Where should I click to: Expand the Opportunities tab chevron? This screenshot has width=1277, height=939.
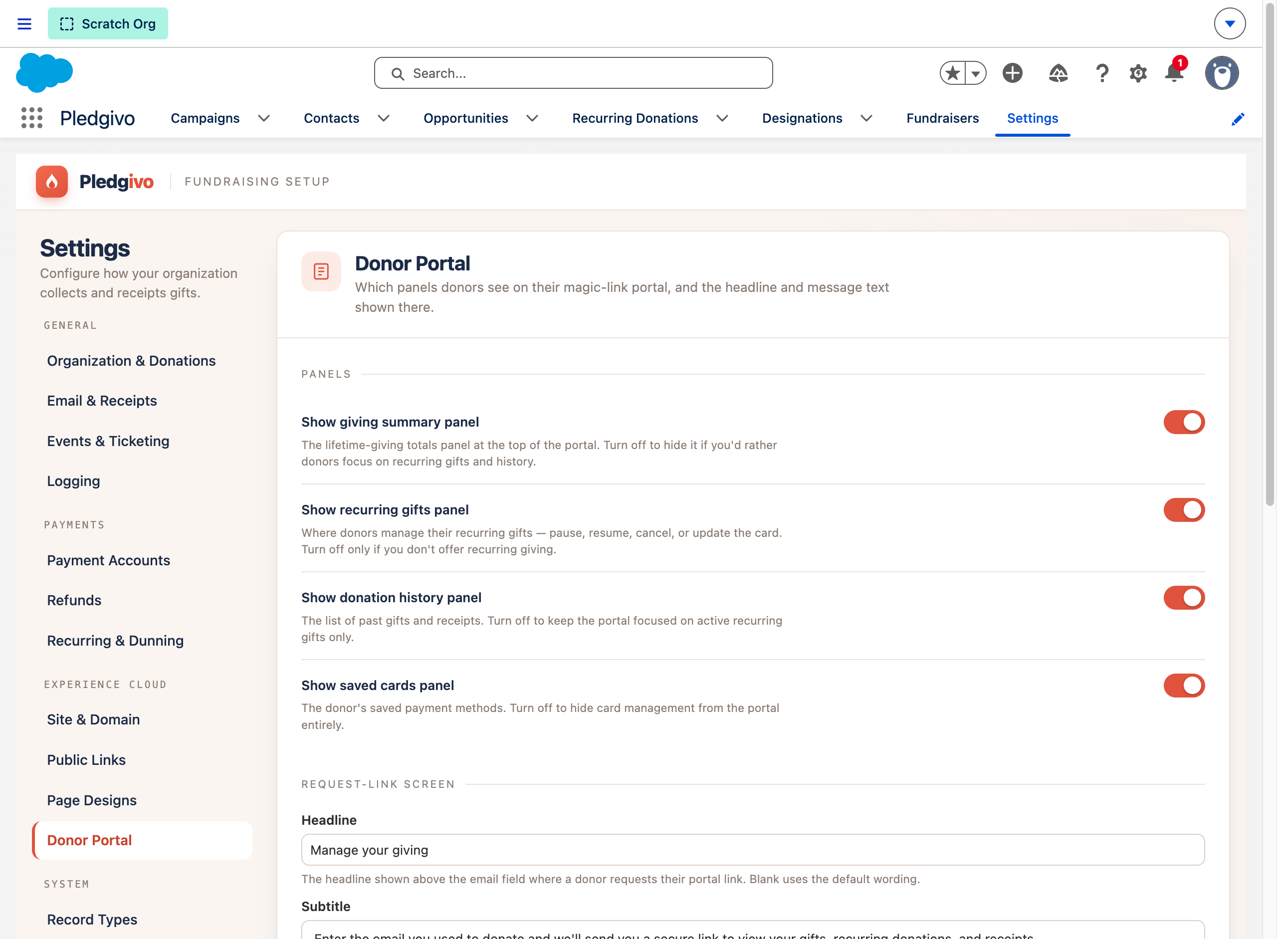point(532,118)
